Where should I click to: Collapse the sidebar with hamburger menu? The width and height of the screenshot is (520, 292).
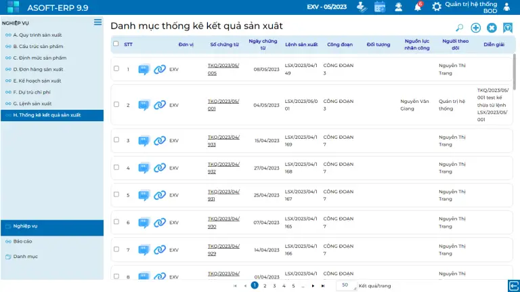click(x=97, y=22)
